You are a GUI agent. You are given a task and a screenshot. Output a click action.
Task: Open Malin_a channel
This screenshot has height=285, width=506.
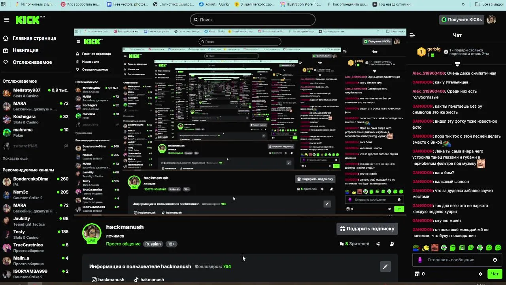coord(36,261)
